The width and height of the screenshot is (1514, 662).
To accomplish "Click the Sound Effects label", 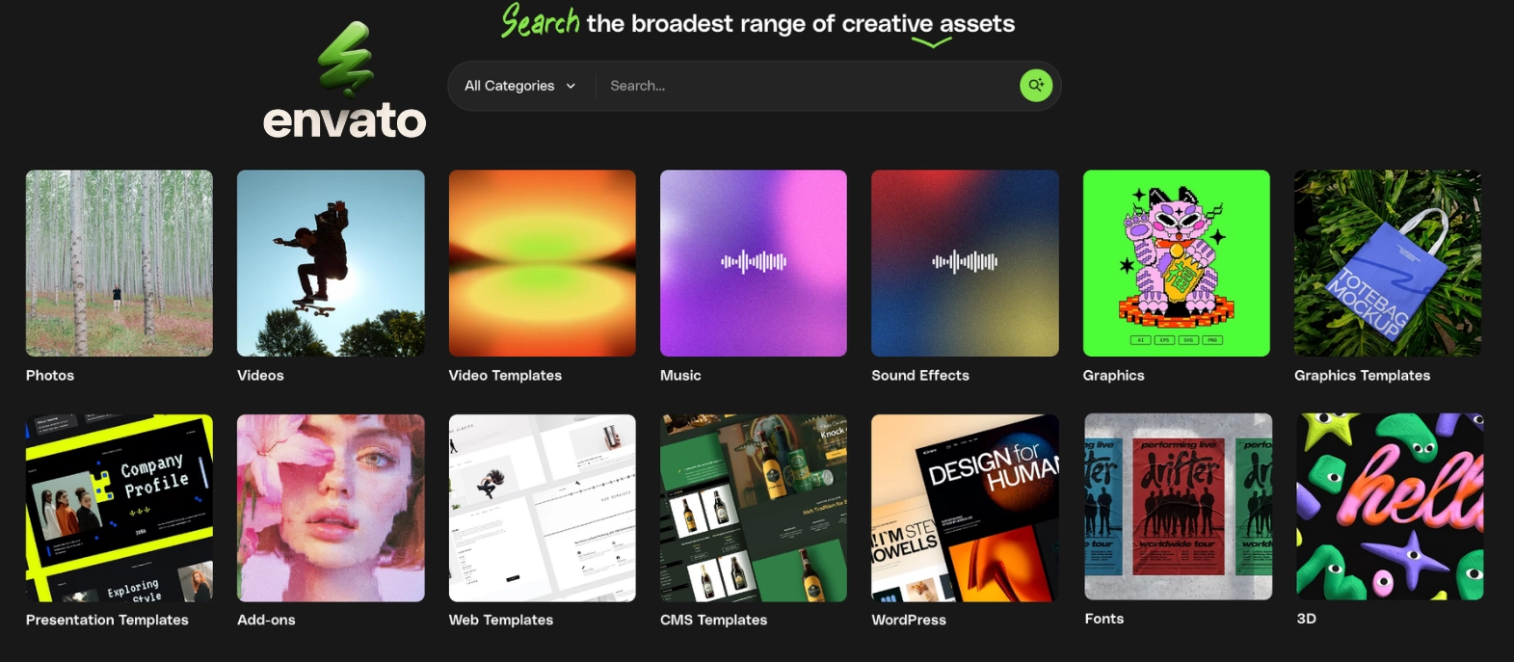I will [920, 376].
